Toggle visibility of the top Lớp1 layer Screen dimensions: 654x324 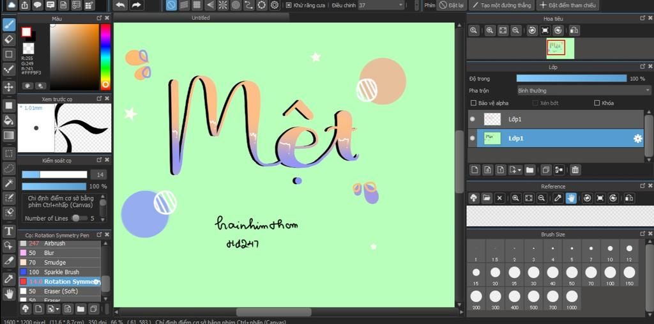472,120
